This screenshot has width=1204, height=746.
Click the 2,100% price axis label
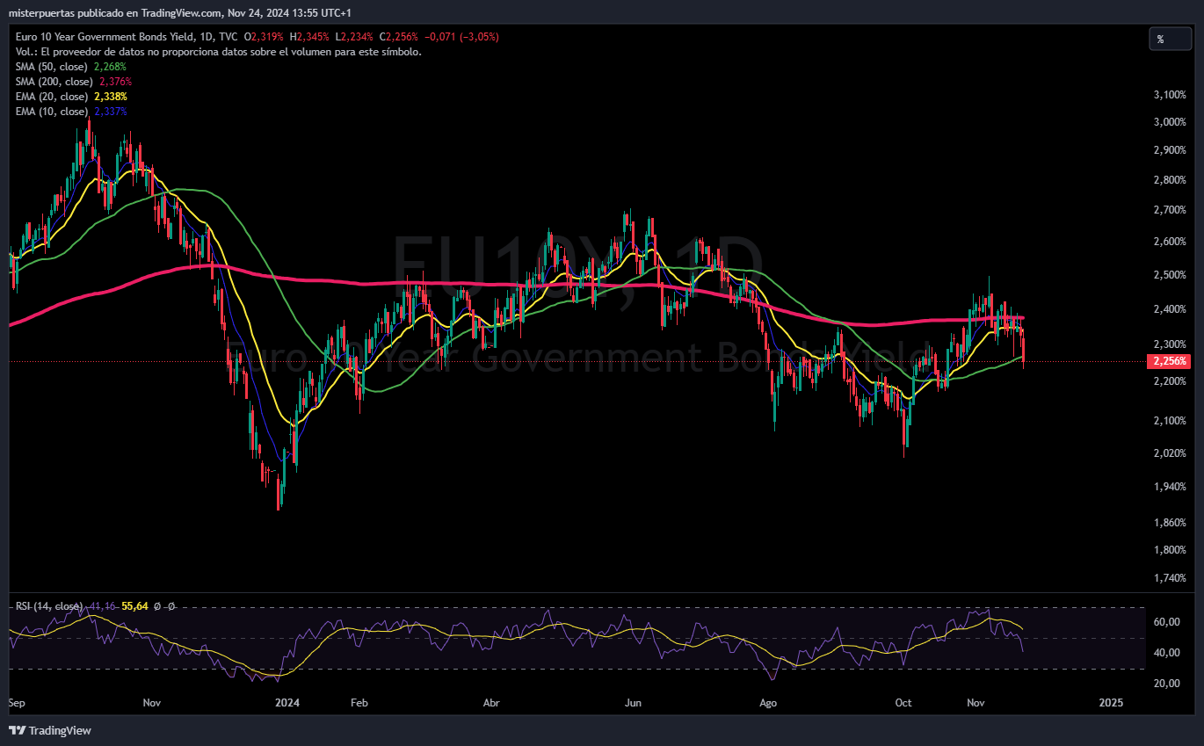click(1168, 420)
